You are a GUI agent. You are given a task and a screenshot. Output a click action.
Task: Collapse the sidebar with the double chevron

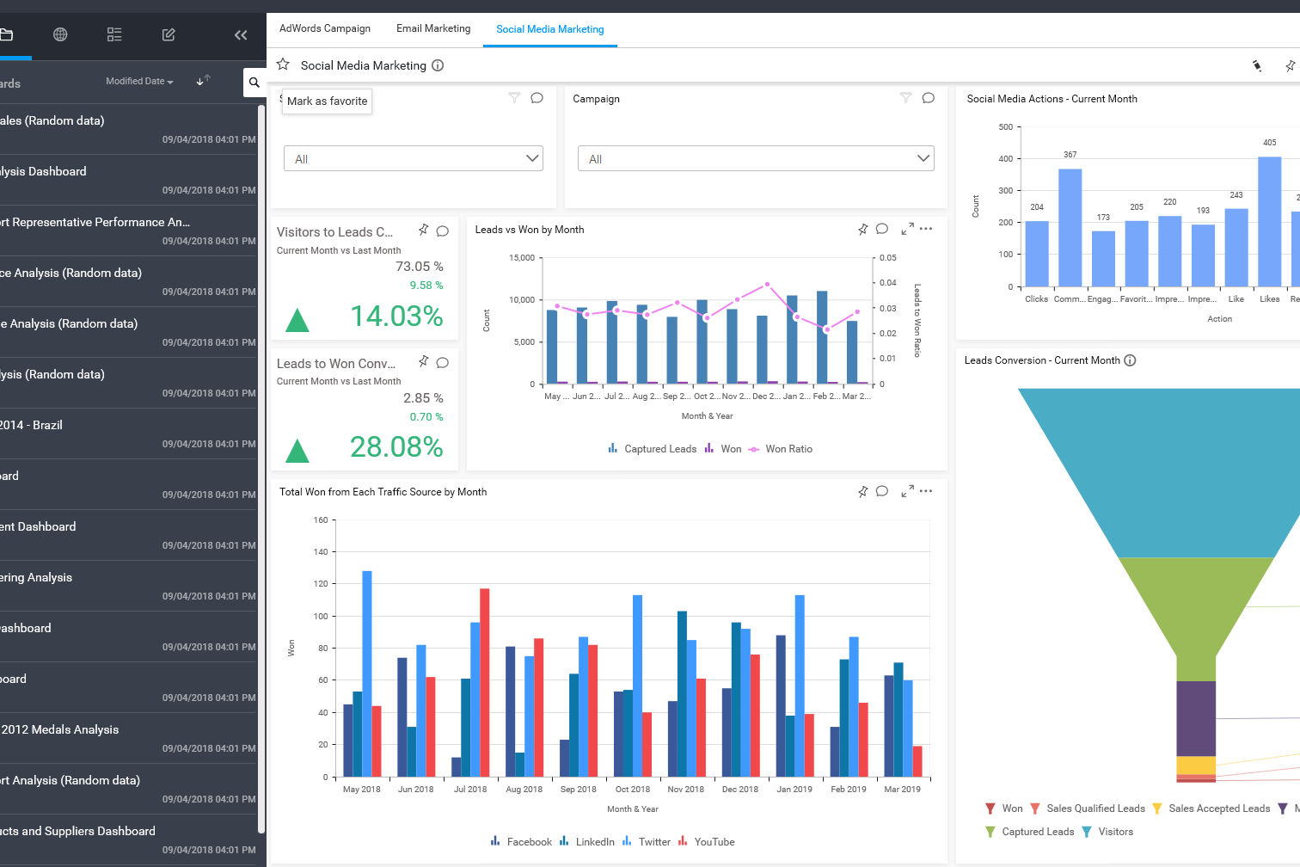[x=241, y=34]
